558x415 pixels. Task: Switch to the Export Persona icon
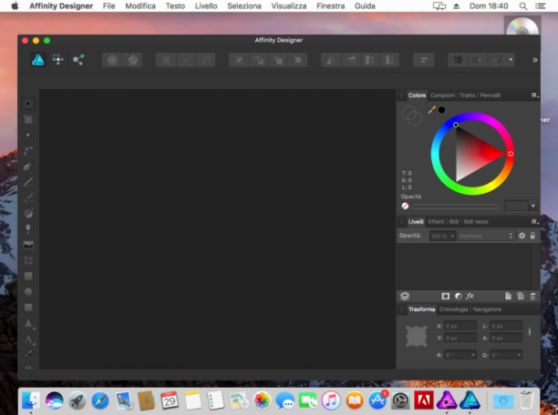point(78,60)
